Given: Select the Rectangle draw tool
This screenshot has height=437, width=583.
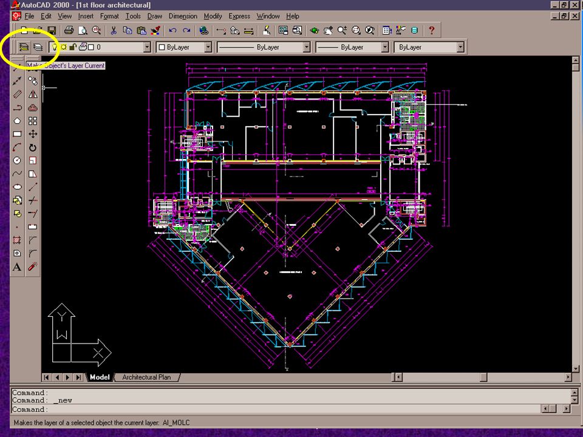Looking at the screenshot, I should 17,134.
